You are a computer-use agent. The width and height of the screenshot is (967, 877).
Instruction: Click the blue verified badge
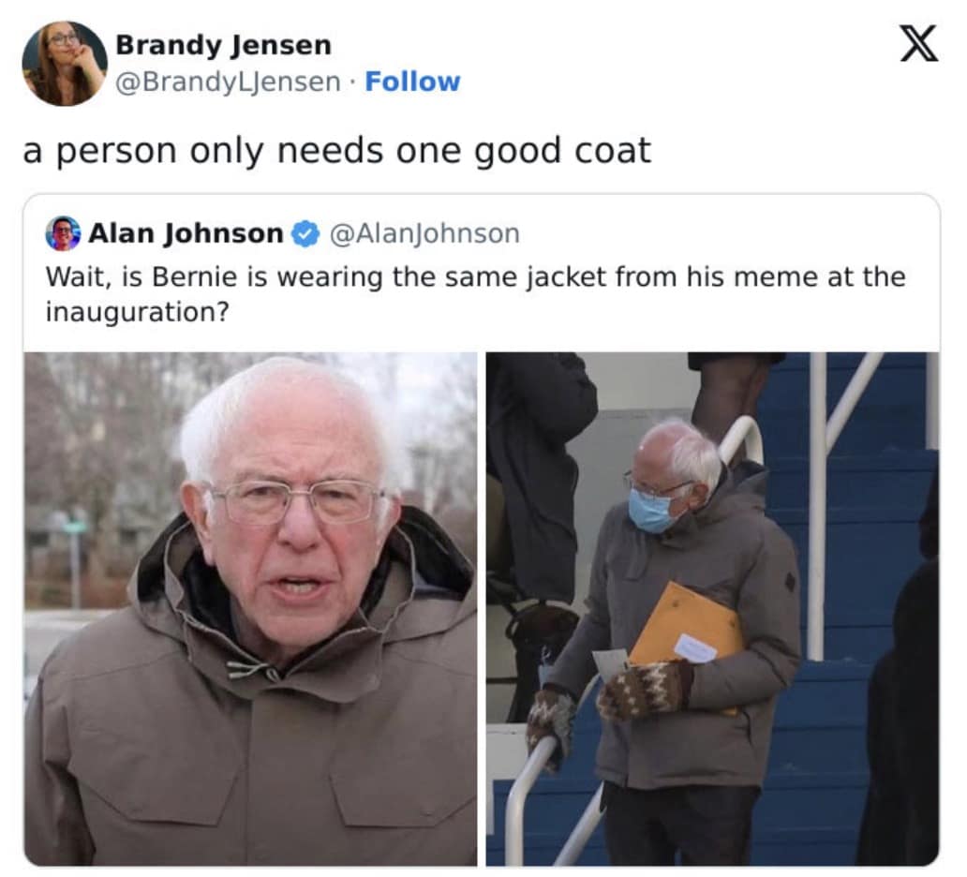pos(305,234)
